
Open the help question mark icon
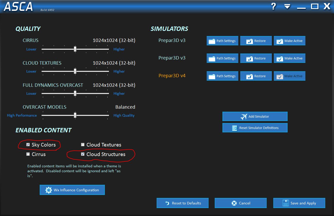(x=274, y=6)
